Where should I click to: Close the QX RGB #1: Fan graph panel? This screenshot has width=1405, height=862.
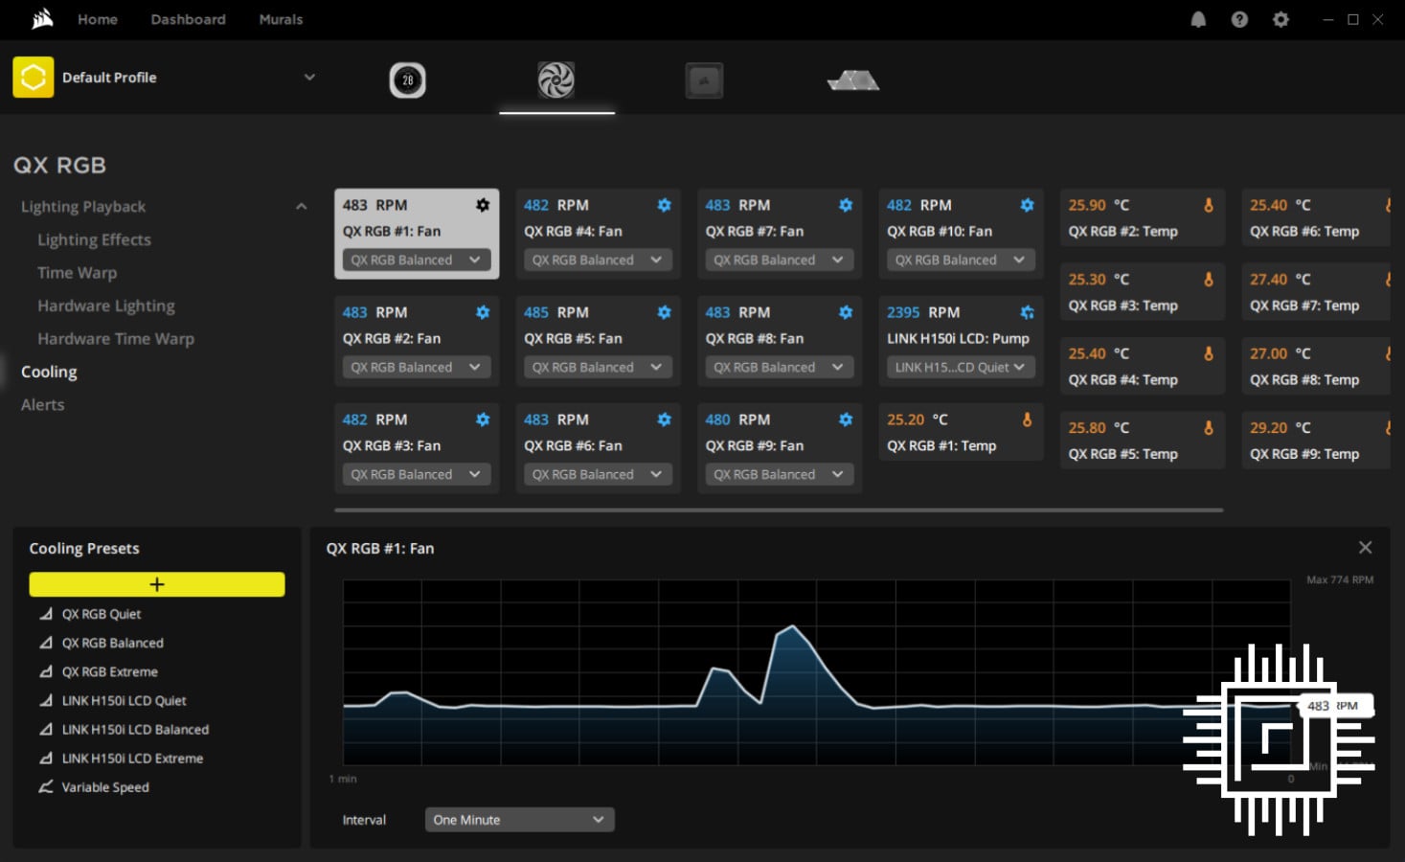[1365, 547]
